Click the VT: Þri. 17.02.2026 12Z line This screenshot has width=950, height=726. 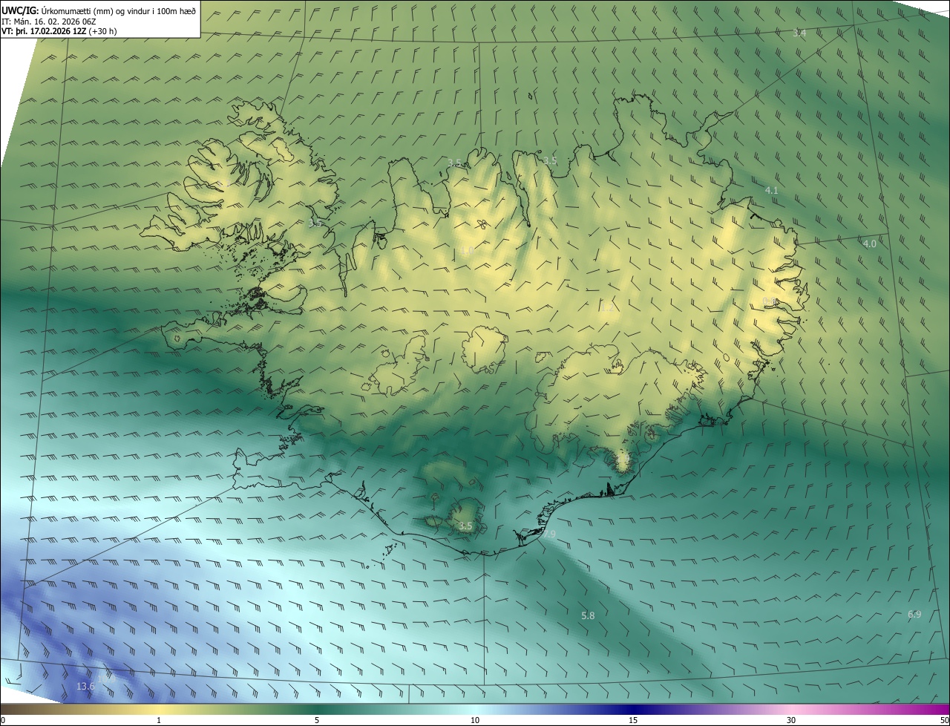59,31
